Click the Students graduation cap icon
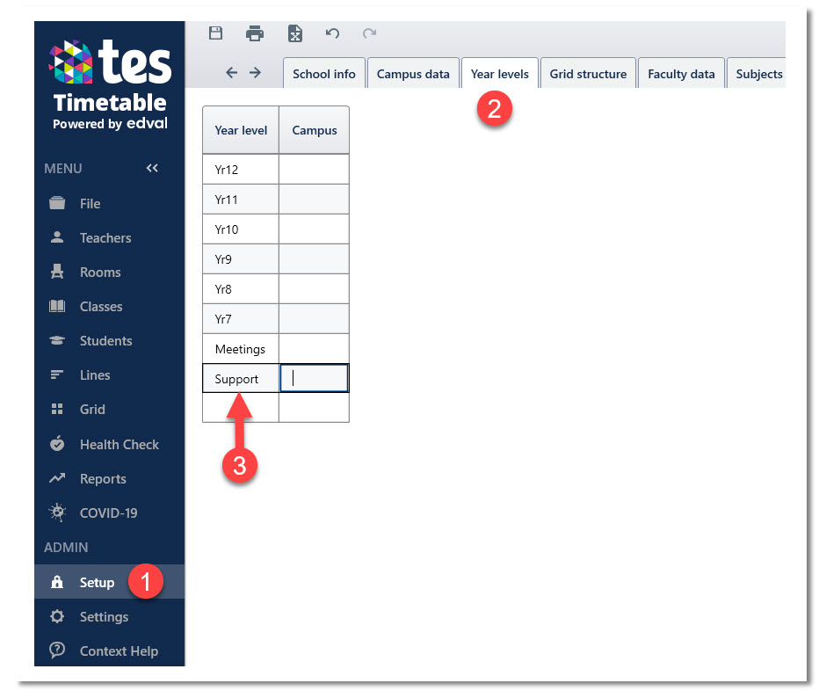826x698 pixels. (57, 340)
